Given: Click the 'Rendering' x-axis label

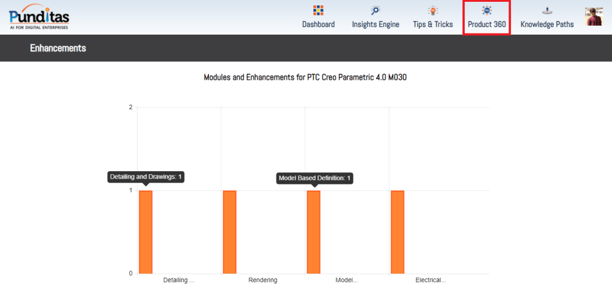Looking at the screenshot, I should pyautogui.click(x=263, y=280).
